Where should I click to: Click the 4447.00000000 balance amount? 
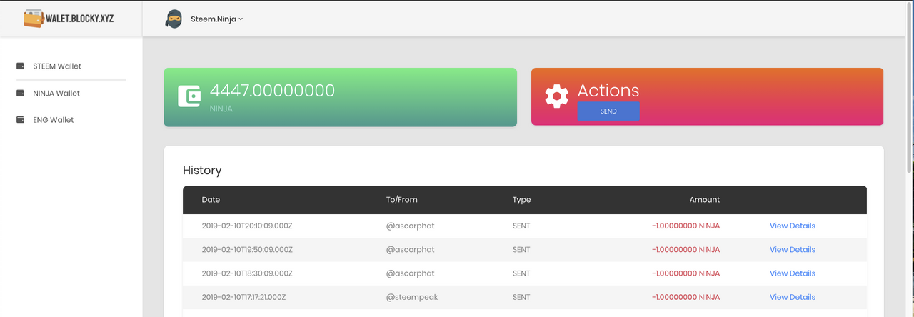[x=272, y=91]
